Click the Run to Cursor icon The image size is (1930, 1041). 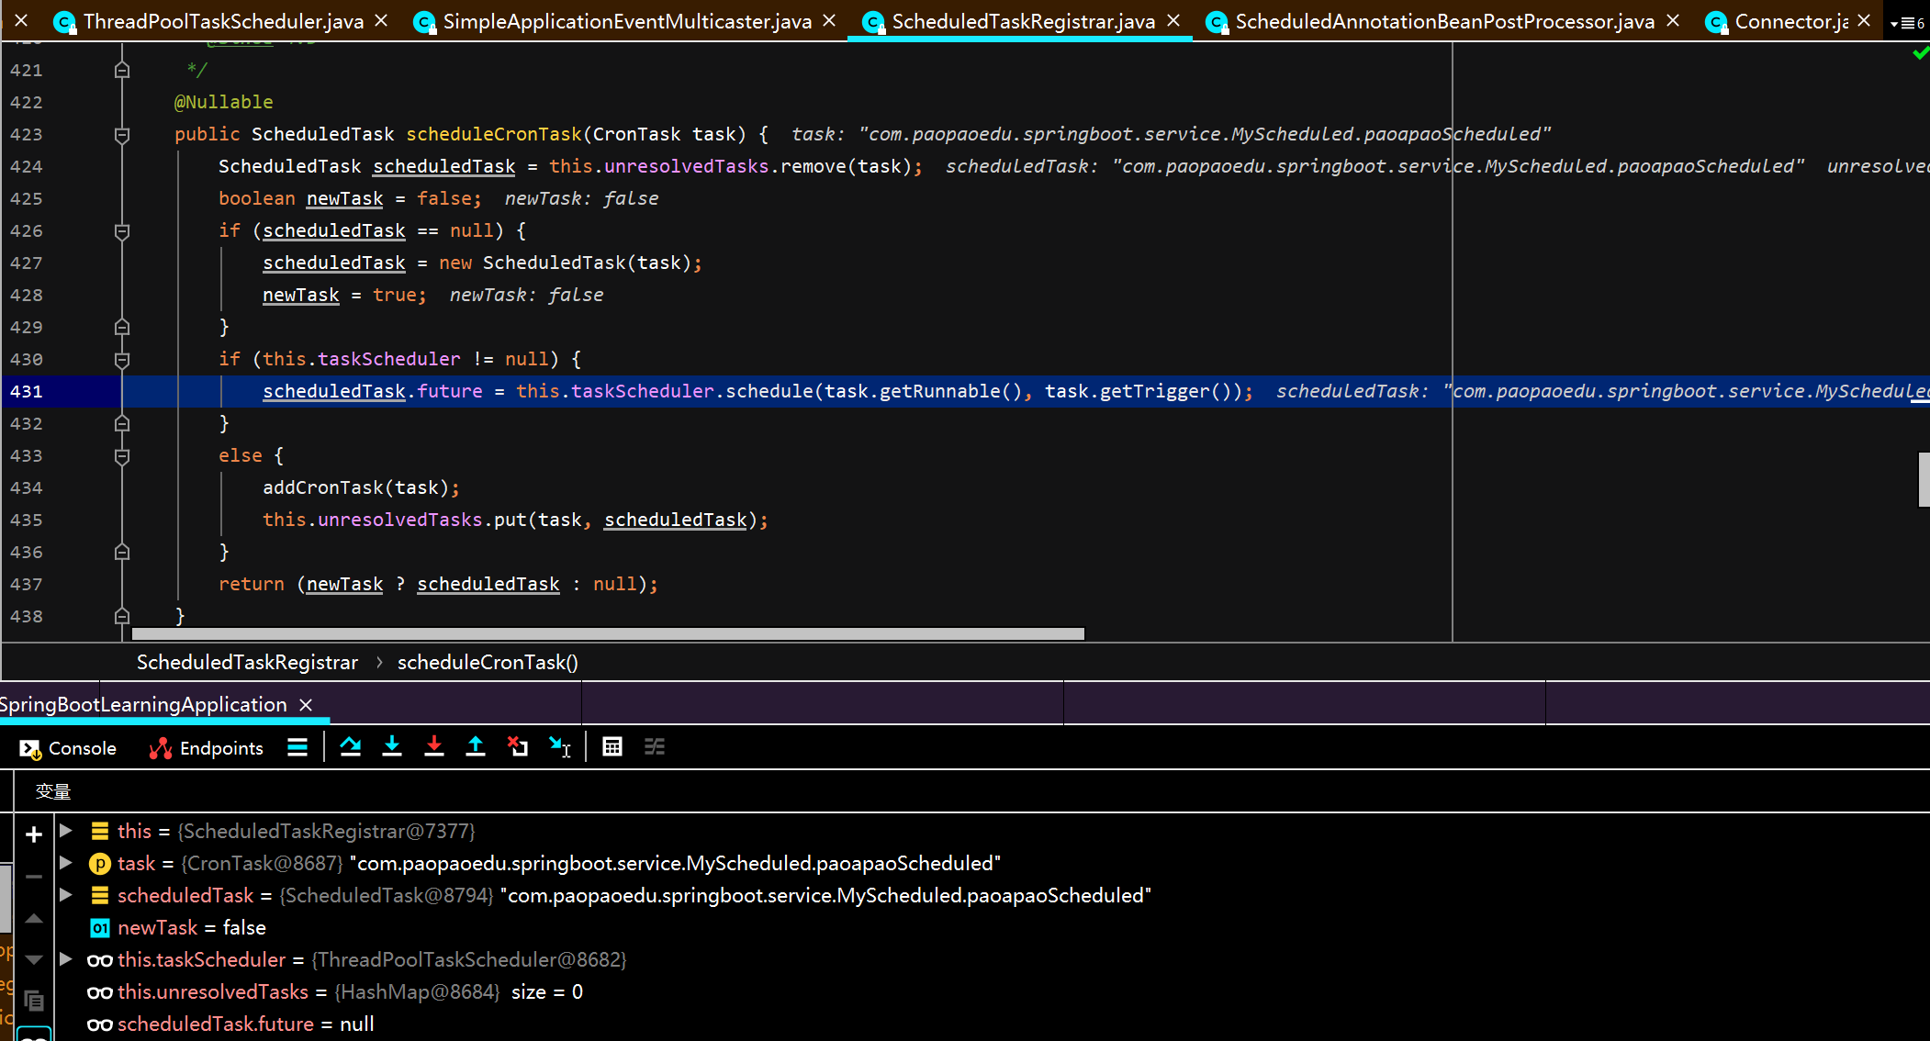[x=560, y=747]
